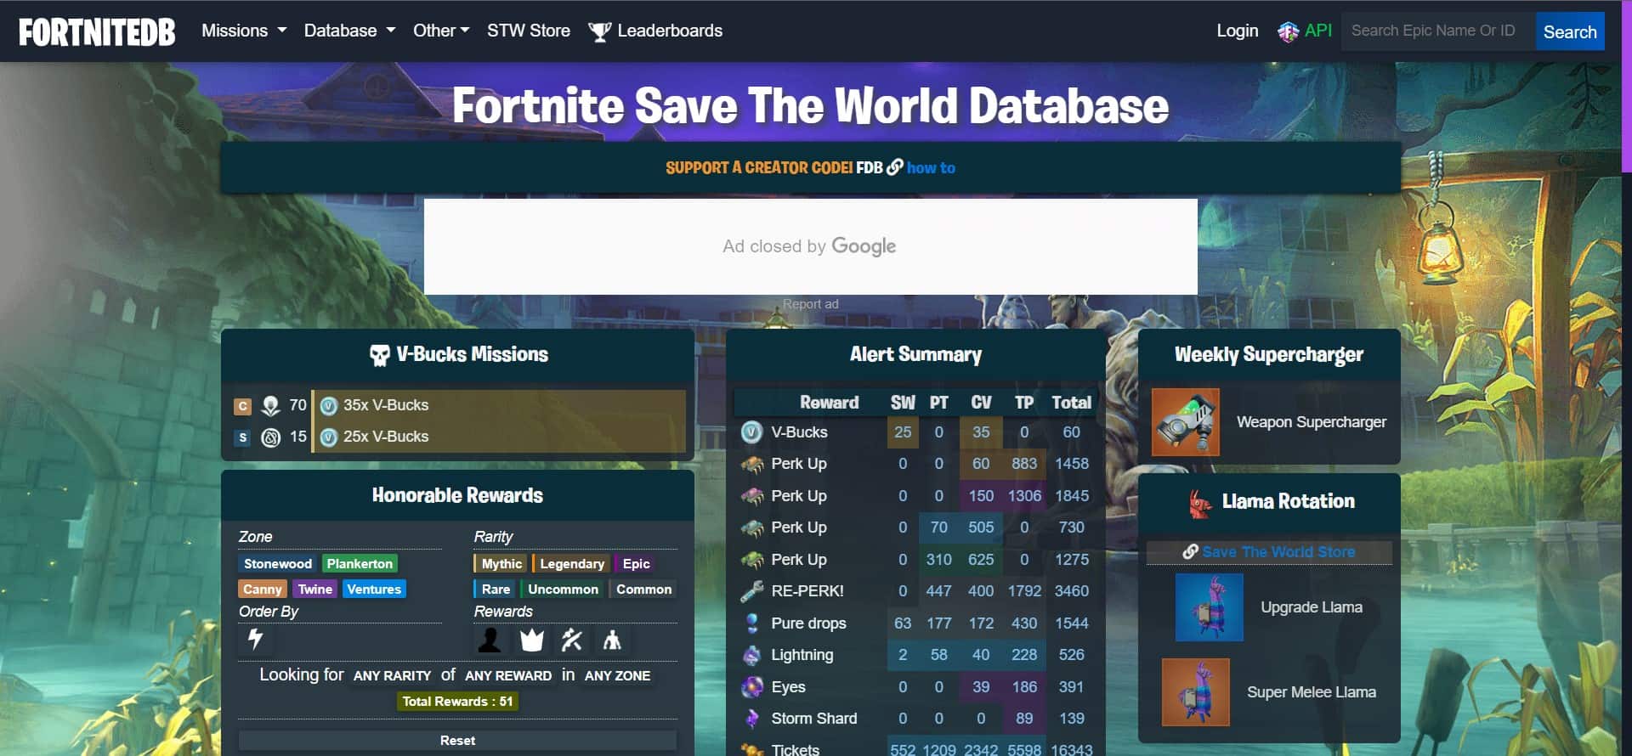Click the API colorful icon

(x=1288, y=31)
